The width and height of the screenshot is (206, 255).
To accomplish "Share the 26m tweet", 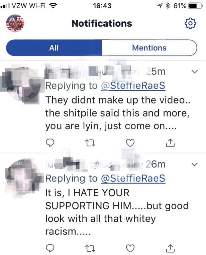I will tap(170, 248).
